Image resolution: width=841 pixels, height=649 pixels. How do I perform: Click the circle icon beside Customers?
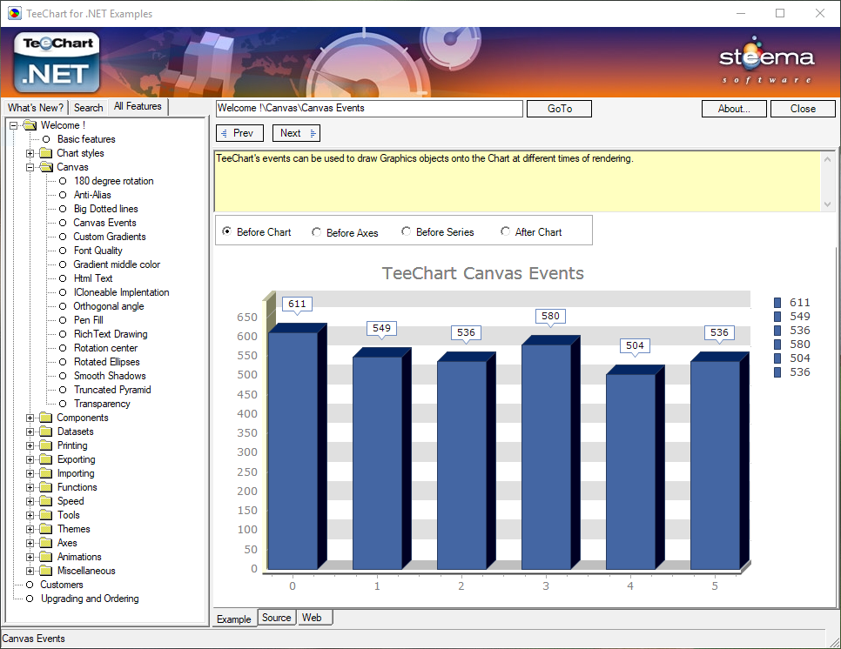coord(30,585)
